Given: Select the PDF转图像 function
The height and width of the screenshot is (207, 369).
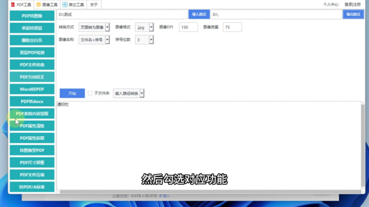Looking at the screenshot, I should point(32,16).
